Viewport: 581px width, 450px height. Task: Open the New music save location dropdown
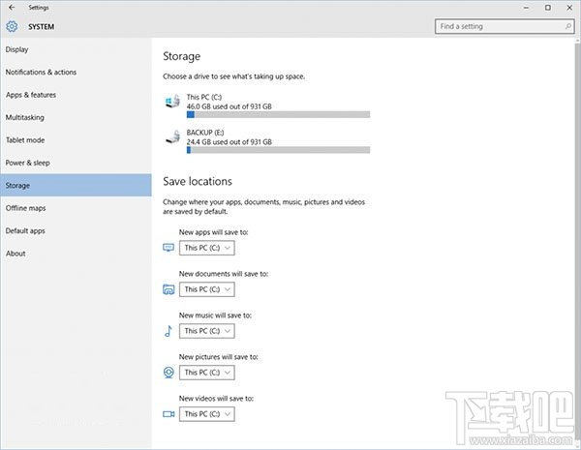[x=207, y=331]
